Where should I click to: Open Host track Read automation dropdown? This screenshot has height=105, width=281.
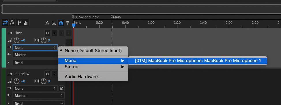coord(35,63)
